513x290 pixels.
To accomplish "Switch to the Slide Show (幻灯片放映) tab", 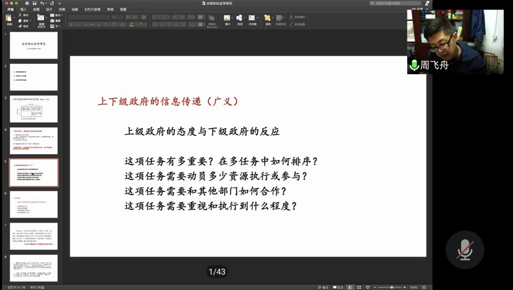I will pos(93,9).
